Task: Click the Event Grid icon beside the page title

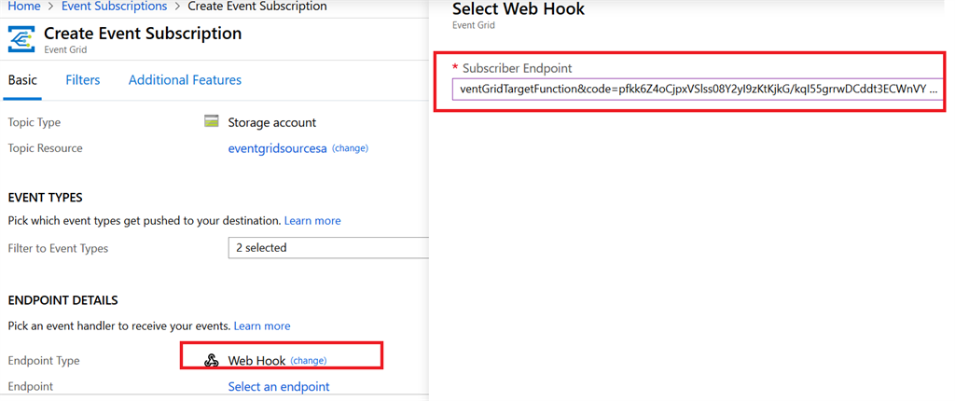Action: coord(21,40)
